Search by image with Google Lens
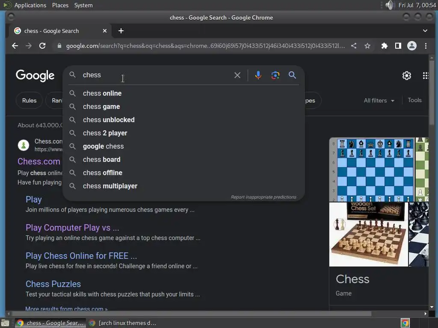 click(275, 75)
